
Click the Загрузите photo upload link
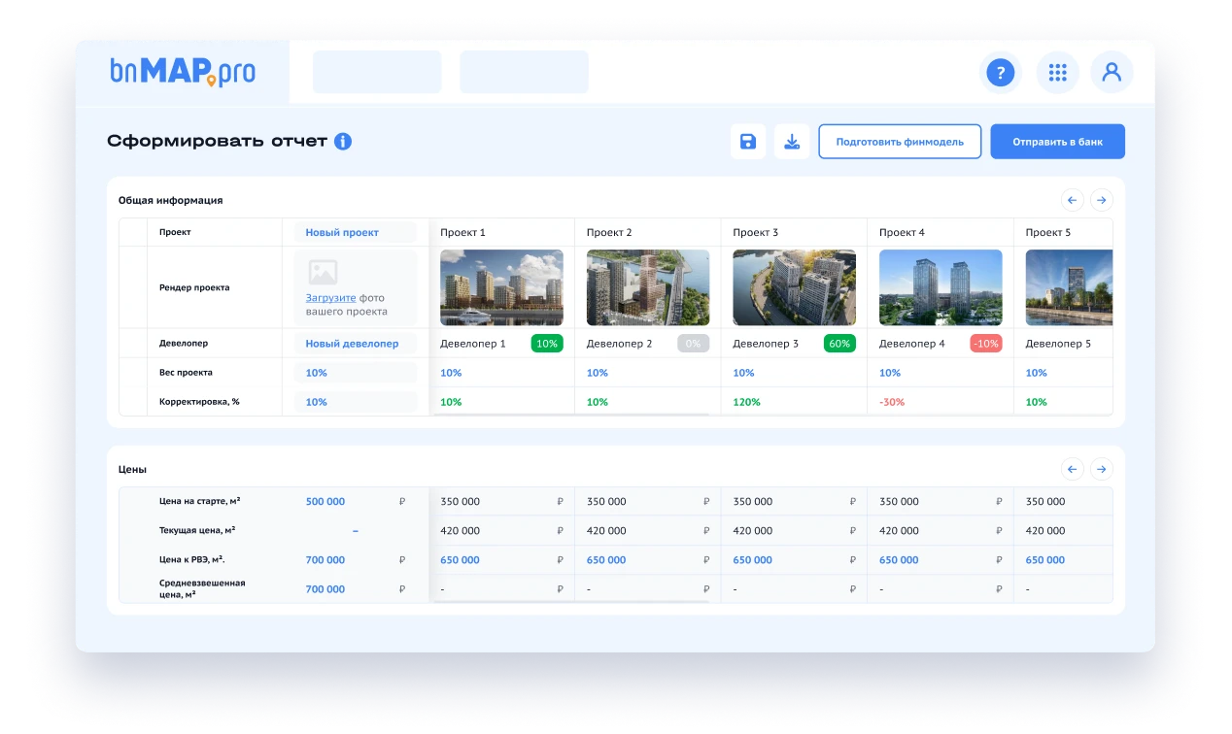pos(330,298)
